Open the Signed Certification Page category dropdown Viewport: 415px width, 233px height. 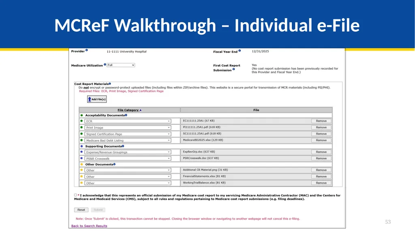(128, 134)
